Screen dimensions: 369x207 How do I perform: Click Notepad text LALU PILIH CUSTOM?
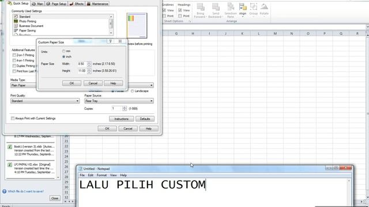[142, 185]
